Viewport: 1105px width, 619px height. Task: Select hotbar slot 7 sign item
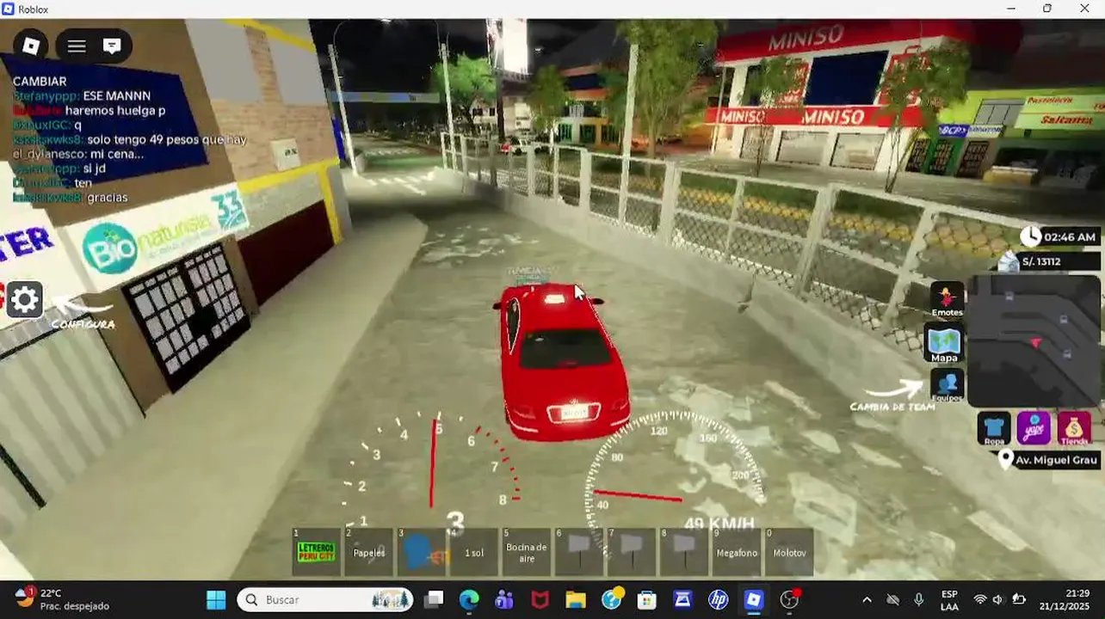[632, 552]
